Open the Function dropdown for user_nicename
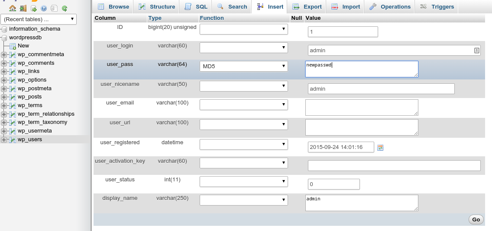Screen dimensions: 492x231 point(244,86)
